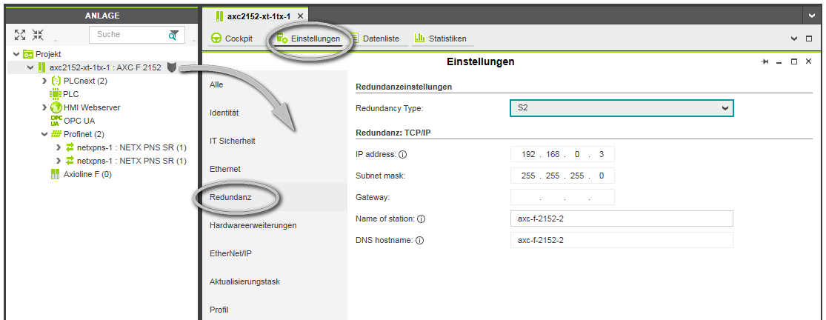
Task: Click the collapse all tree icon
Action: [x=38, y=35]
